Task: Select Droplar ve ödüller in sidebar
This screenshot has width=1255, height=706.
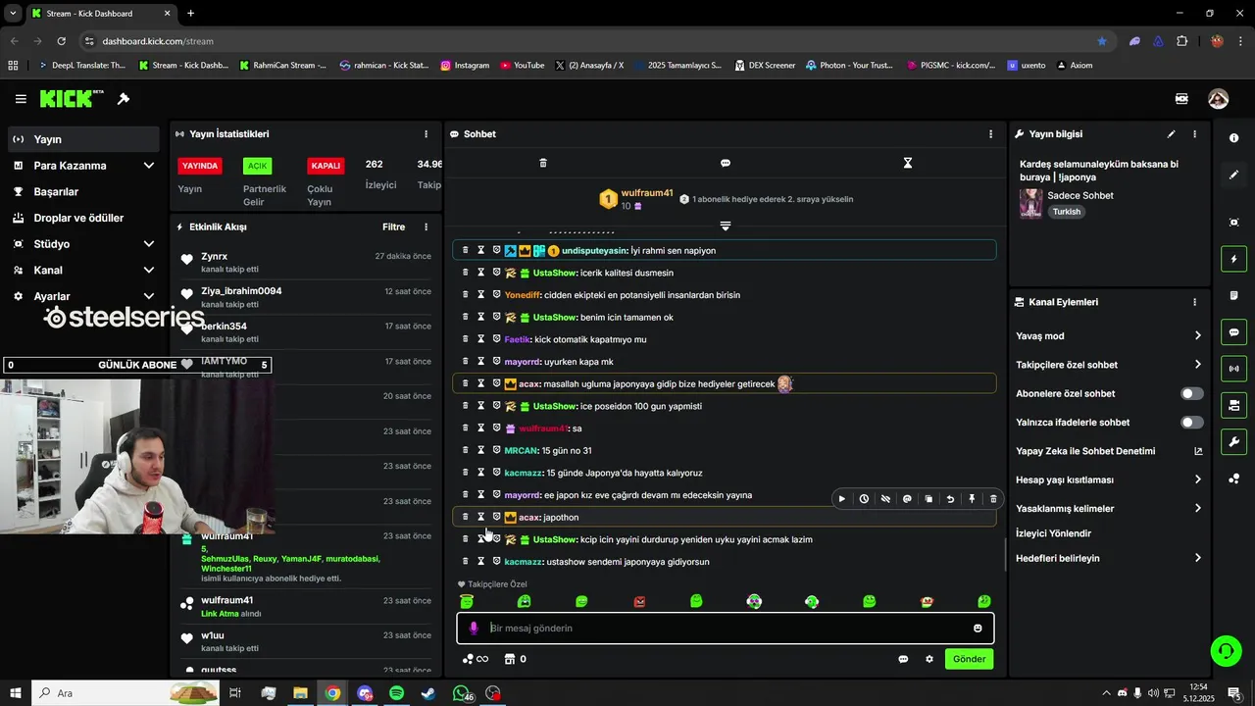Action: point(83,218)
